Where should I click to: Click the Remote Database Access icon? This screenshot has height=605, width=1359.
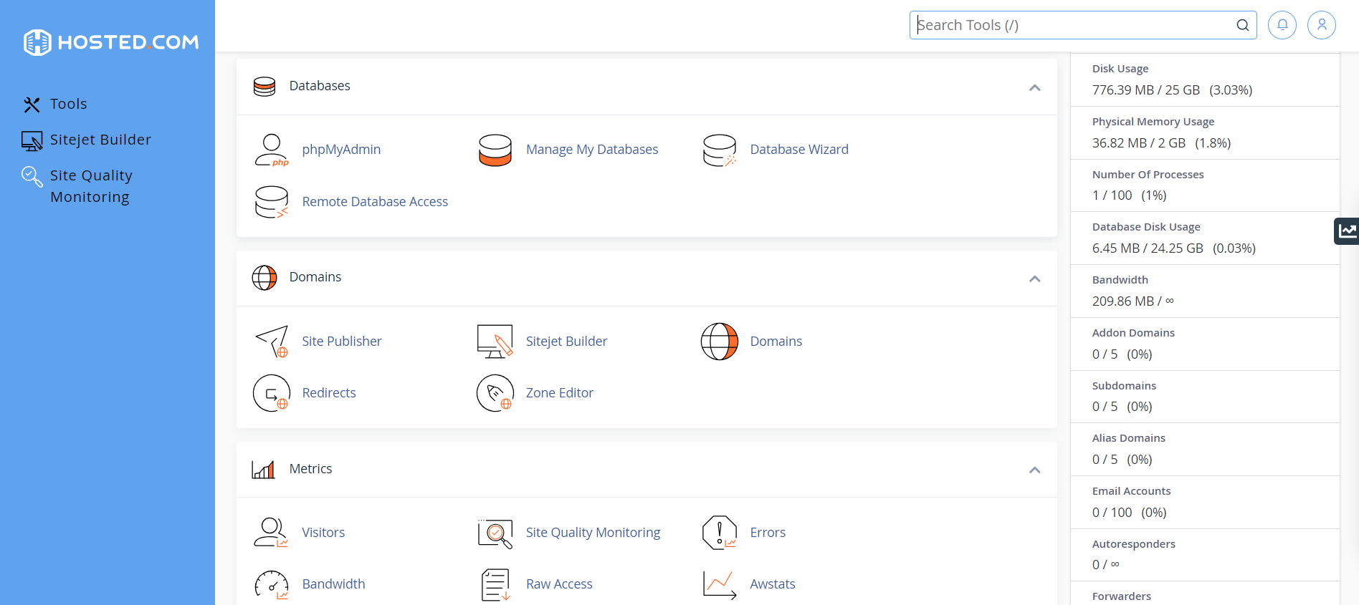(272, 202)
